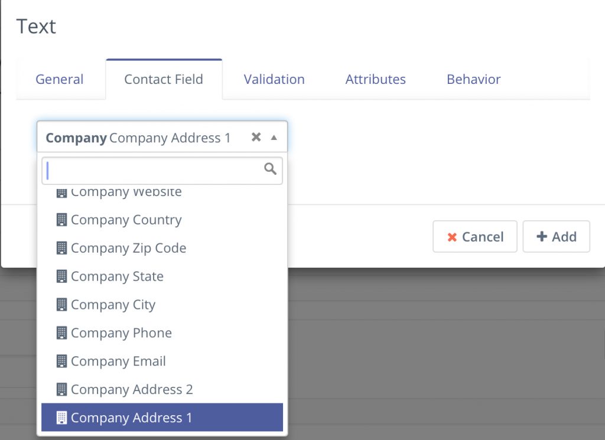Choose the Company Website option
Image resolution: width=605 pixels, height=440 pixels.
[x=162, y=192]
